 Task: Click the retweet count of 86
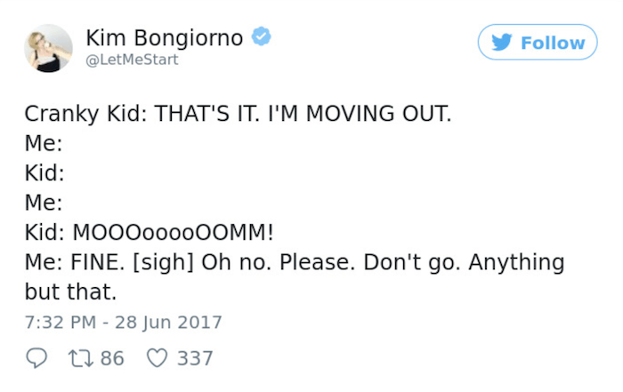point(111,358)
